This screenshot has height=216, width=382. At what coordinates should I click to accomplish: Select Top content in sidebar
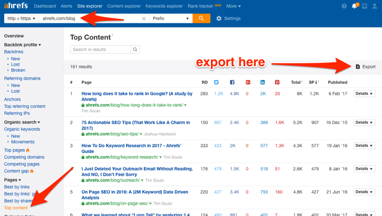click(16, 208)
